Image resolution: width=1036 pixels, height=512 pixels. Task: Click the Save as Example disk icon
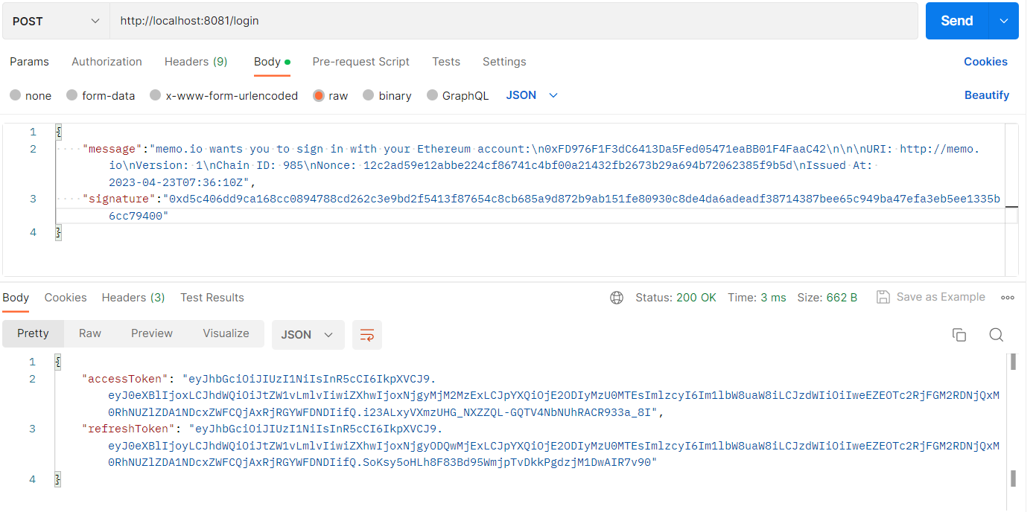point(883,297)
